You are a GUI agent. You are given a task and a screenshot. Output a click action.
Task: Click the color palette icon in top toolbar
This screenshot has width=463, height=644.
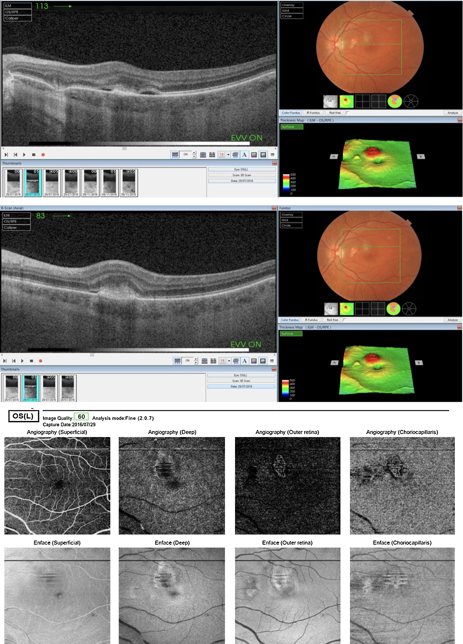pos(254,155)
